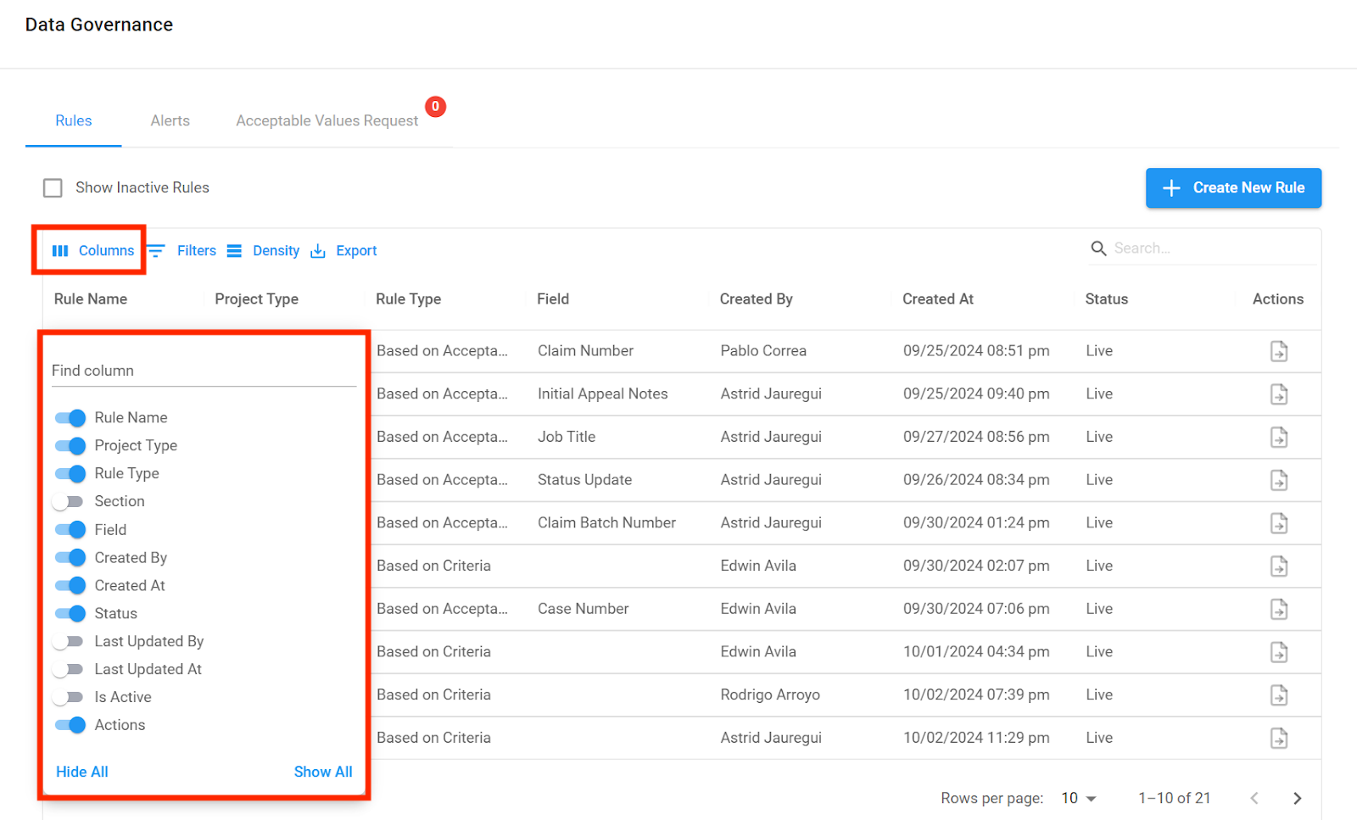Switch to the Rules tab
1357x820 pixels.
tap(74, 121)
